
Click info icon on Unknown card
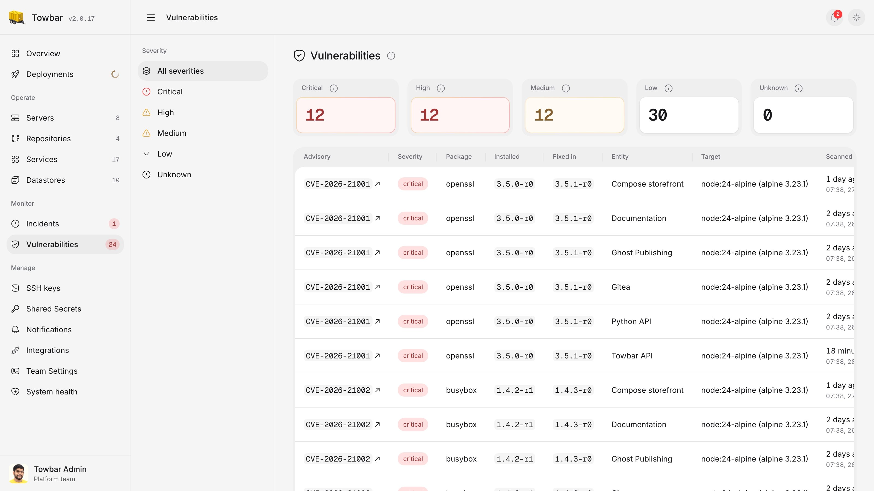pyautogui.click(x=798, y=88)
